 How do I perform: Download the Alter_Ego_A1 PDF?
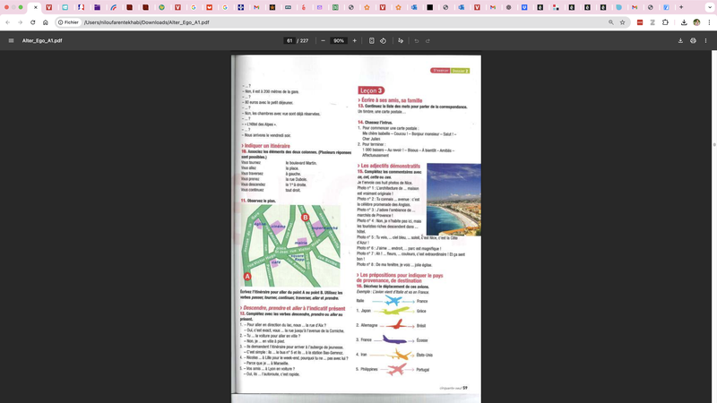tap(680, 40)
